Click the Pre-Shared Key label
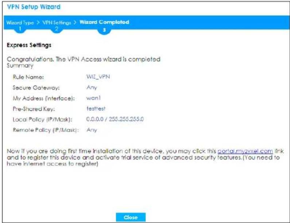Viewport: 290px width, 223px height. (x=34, y=109)
